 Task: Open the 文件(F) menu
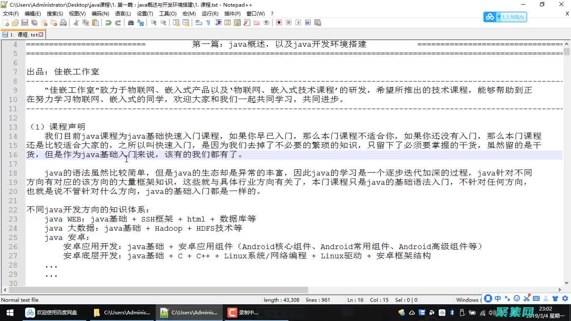10,13
